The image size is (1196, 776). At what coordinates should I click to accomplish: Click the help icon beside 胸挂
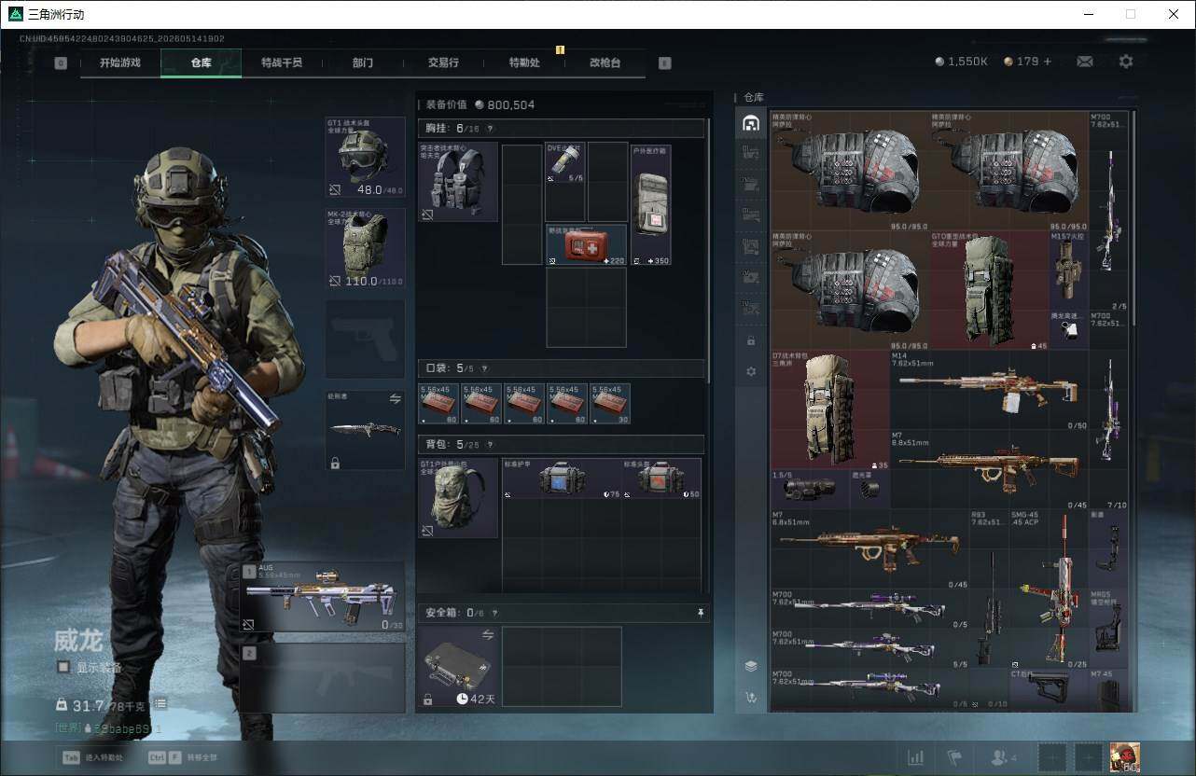click(490, 129)
